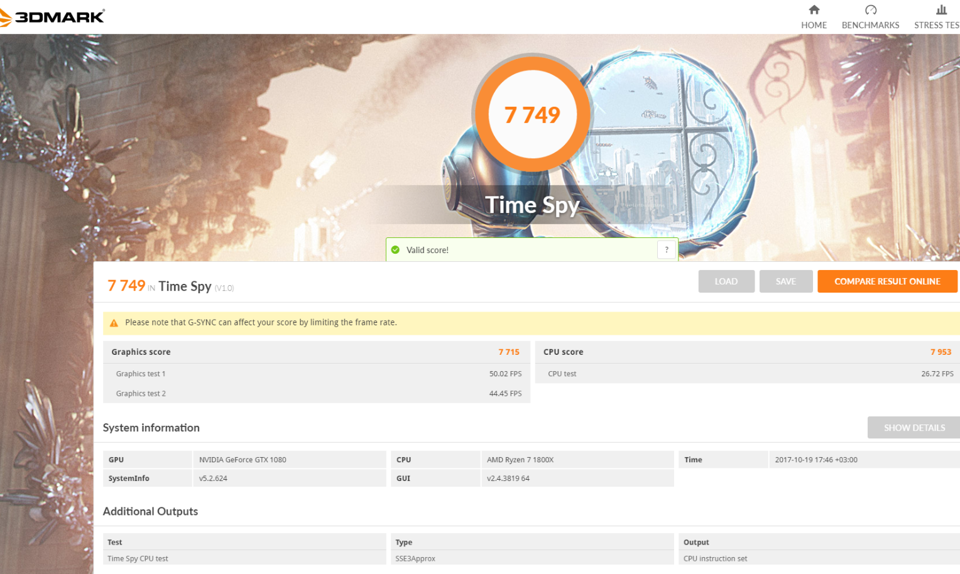The image size is (960, 574).
Task: Click the Time Spy banner title
Action: (532, 205)
